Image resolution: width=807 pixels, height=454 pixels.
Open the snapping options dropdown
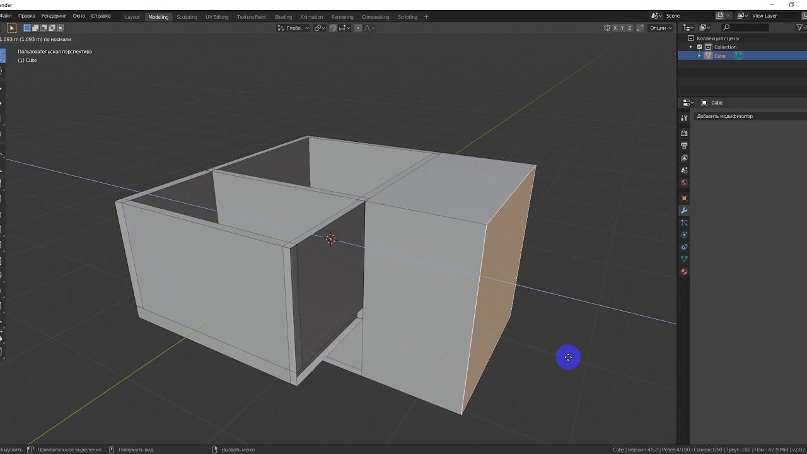pos(344,28)
